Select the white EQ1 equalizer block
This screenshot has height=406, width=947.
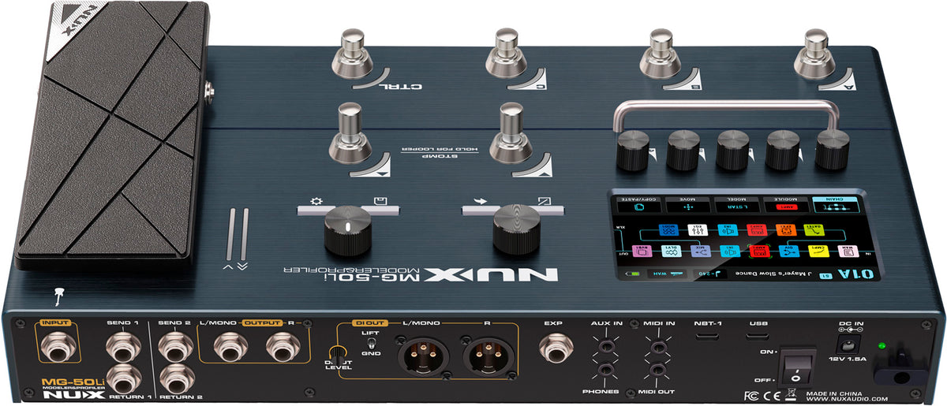698,230
